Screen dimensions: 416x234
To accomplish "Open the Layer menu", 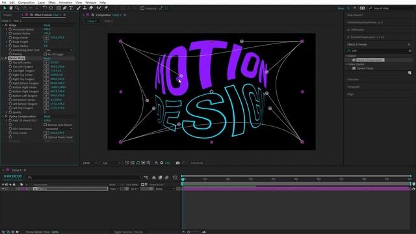I will [x=42, y=3].
